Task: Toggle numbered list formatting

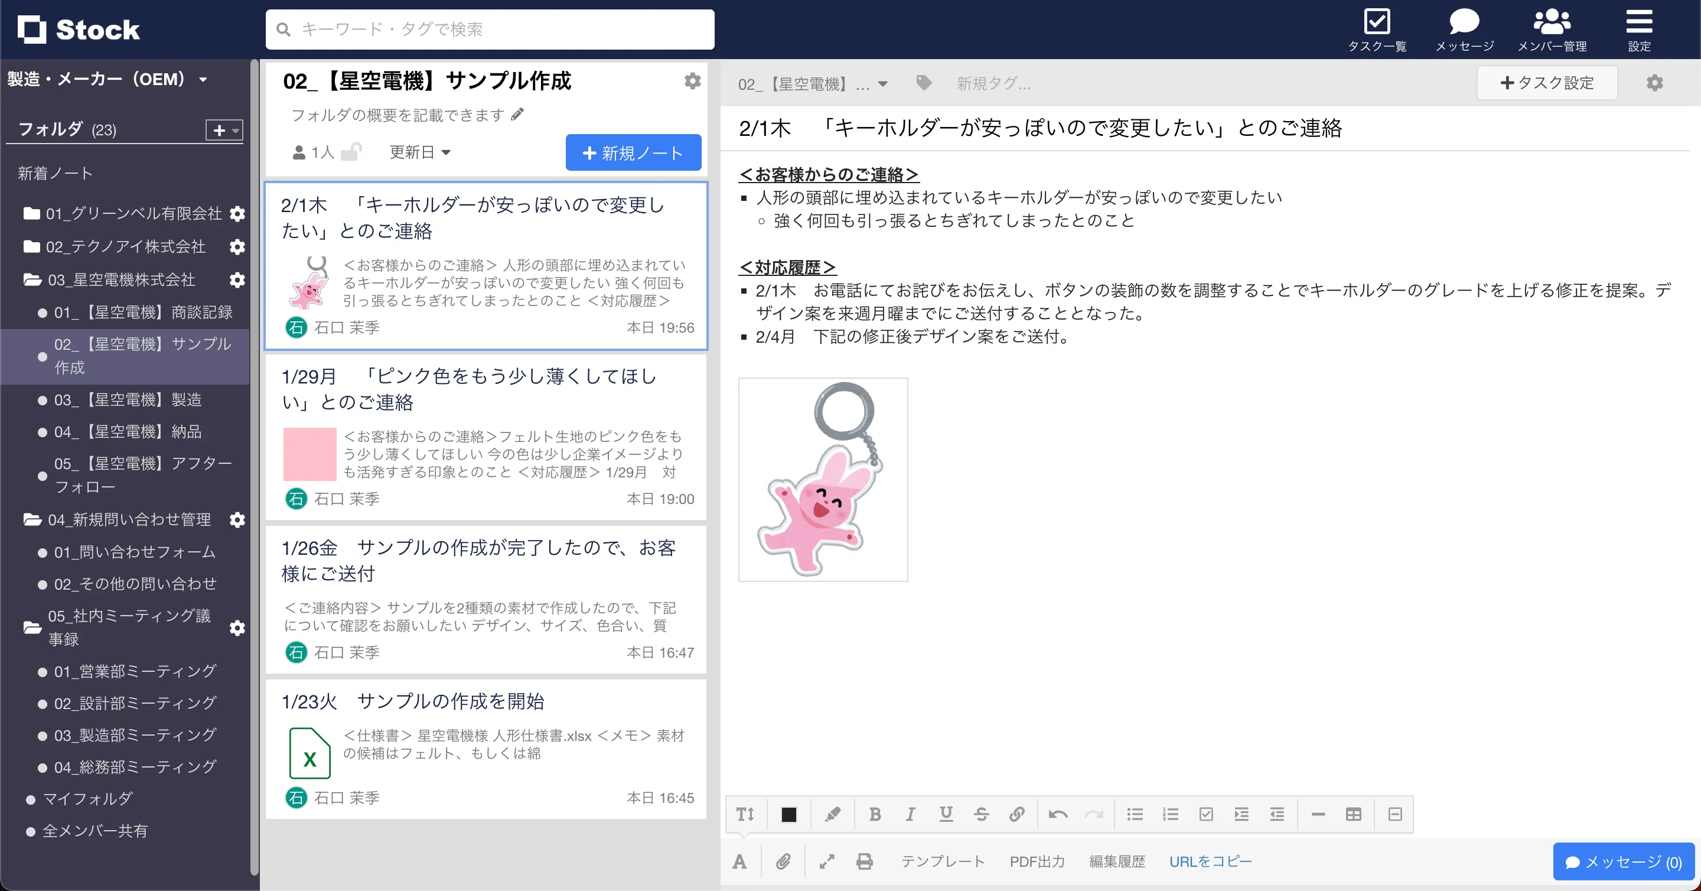Action: pyautogui.click(x=1171, y=814)
